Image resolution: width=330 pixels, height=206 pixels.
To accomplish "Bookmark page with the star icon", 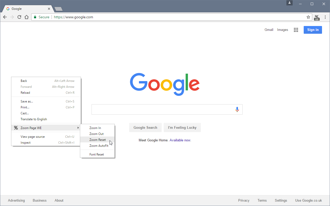I will point(308,17).
